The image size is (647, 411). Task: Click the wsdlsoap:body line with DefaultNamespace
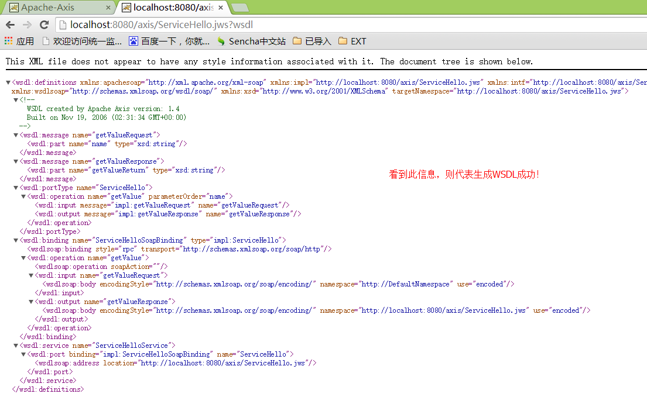tap(279, 284)
